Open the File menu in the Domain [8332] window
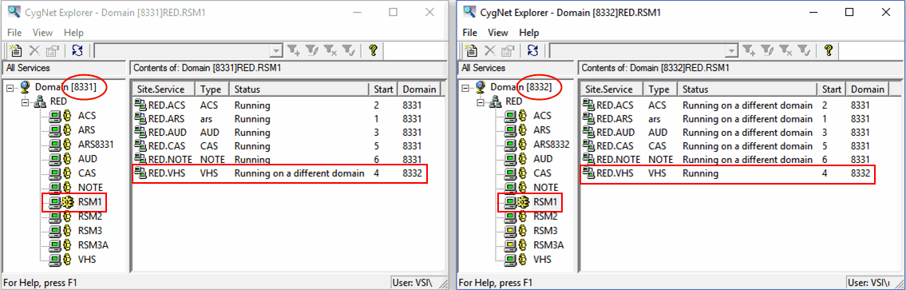This screenshot has width=906, height=290. 469,33
